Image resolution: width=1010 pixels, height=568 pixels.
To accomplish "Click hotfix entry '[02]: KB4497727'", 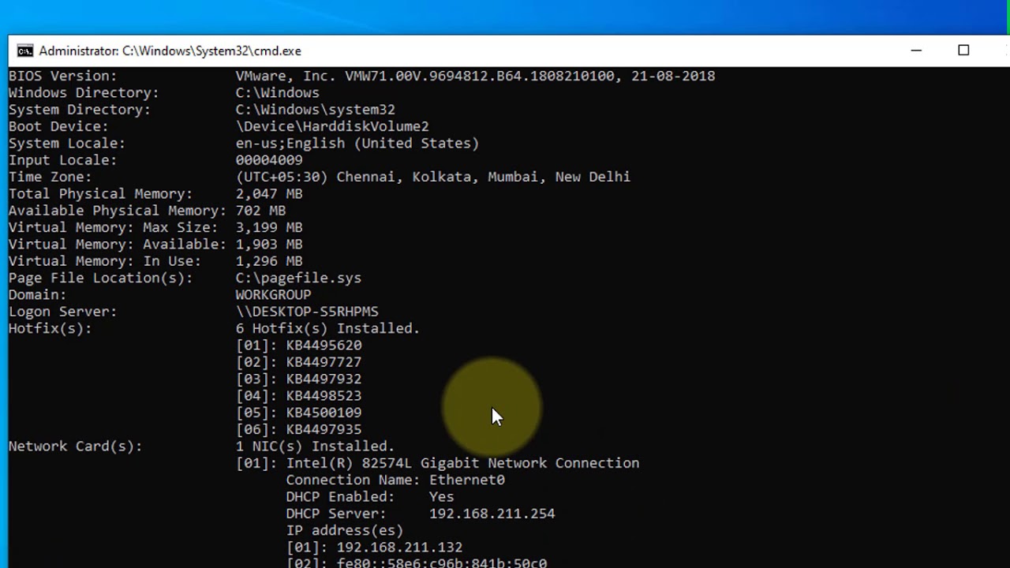I will click(298, 362).
